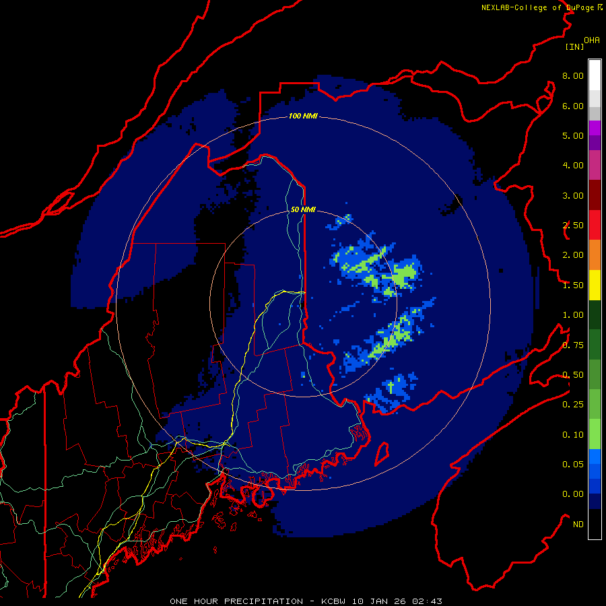The height and width of the screenshot is (606, 606).
Task: Click the 2.00 legend value
Action: pyautogui.click(x=573, y=255)
